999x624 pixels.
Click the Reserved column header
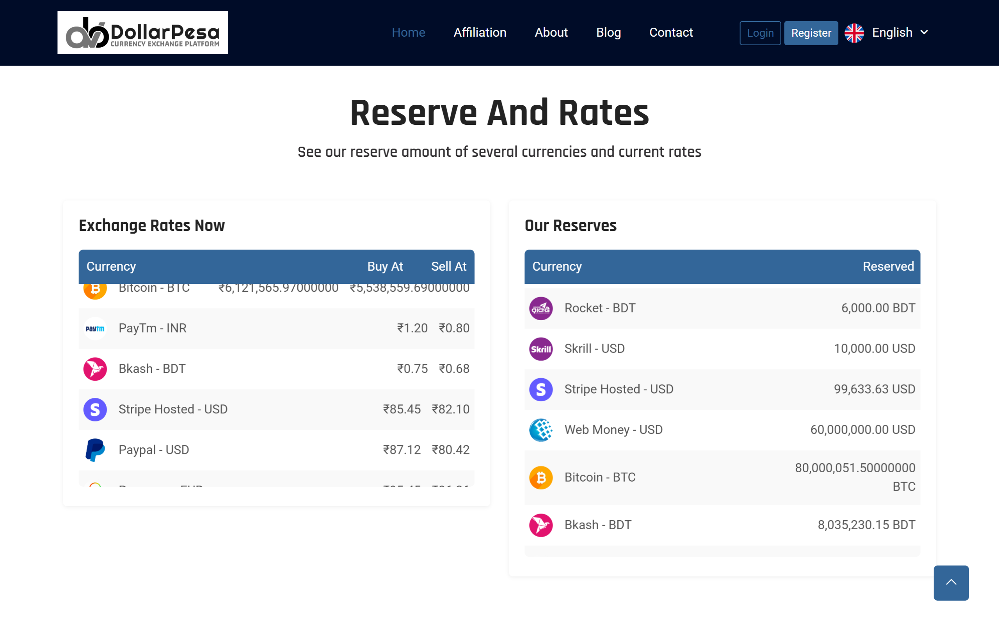[888, 267]
